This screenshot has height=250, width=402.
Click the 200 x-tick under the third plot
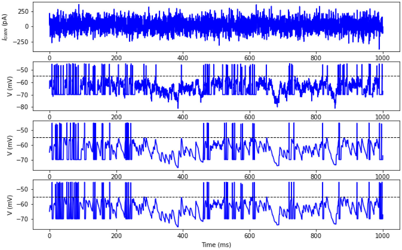pyautogui.click(x=116, y=176)
